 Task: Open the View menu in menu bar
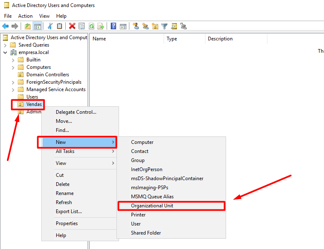45,16
